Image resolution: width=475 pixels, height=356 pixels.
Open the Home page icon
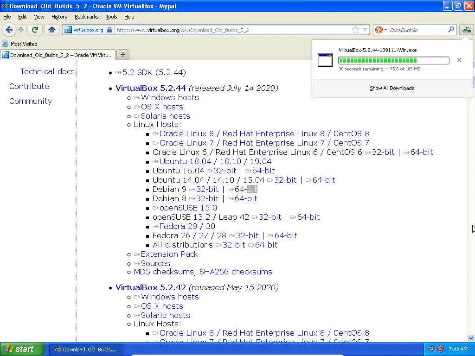(x=52, y=30)
